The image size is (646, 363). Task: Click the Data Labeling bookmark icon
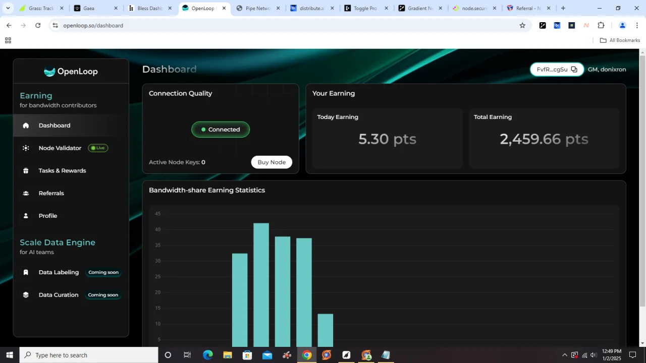tap(26, 272)
